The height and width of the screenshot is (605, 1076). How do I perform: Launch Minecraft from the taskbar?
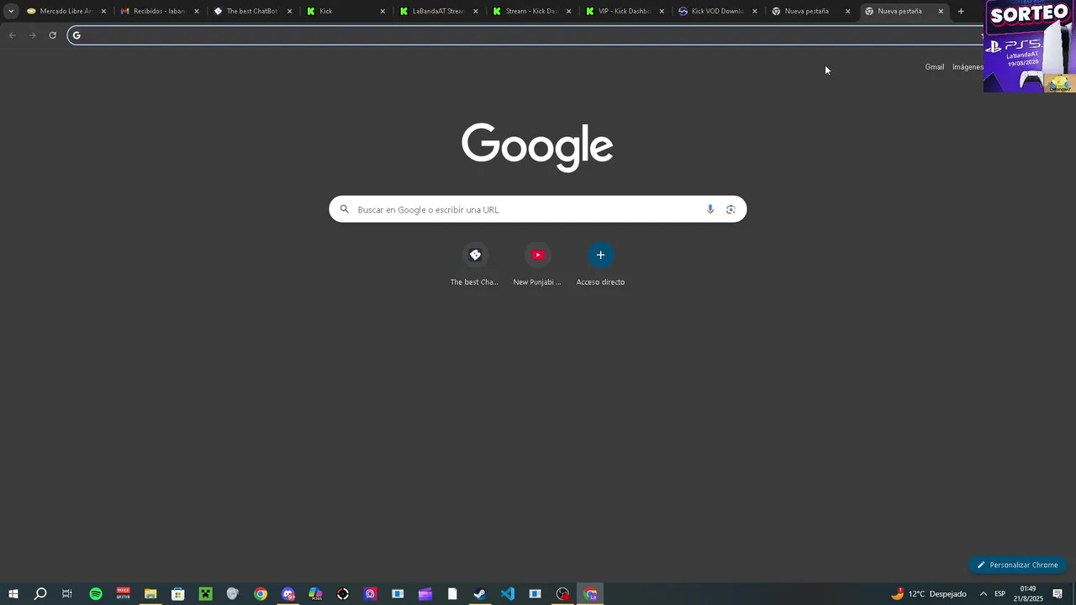click(205, 594)
